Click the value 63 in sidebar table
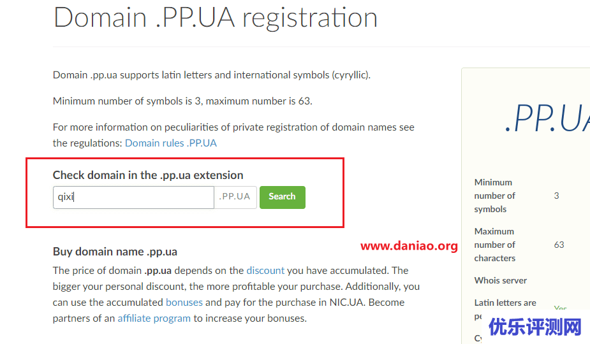 pos(559,245)
